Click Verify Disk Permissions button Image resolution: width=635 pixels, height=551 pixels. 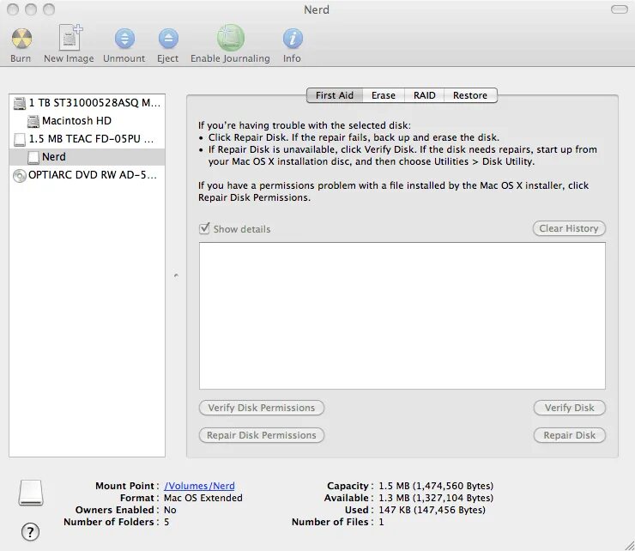[x=261, y=408]
